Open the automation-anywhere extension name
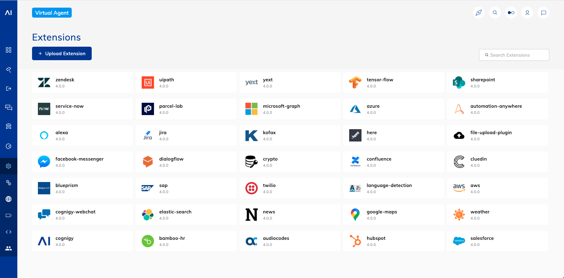564x278 pixels. 496,106
